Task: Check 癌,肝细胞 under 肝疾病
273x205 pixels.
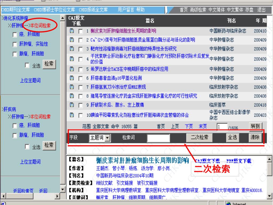Action: click(15, 126)
